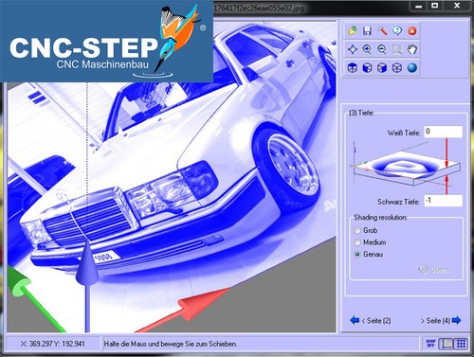Click the 'Halte die Maus' status text
Screen dimensions: 474x357
171,344
